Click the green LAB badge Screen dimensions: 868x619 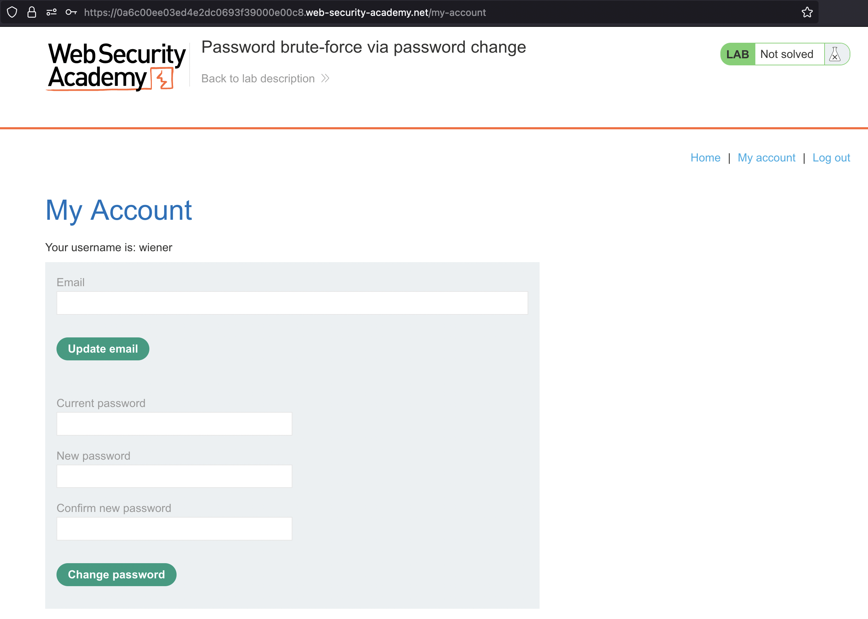click(737, 54)
